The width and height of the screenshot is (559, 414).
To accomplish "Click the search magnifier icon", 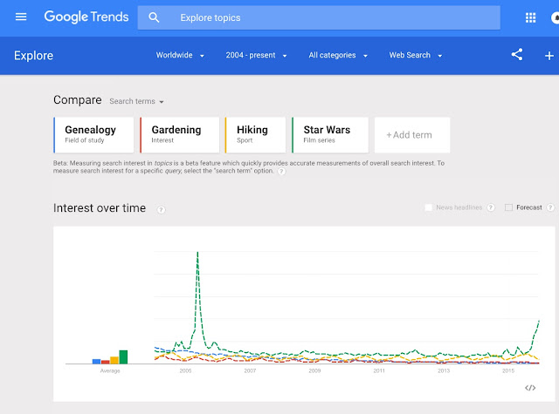I will [154, 17].
